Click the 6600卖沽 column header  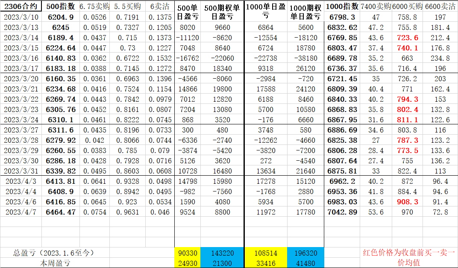440,6
